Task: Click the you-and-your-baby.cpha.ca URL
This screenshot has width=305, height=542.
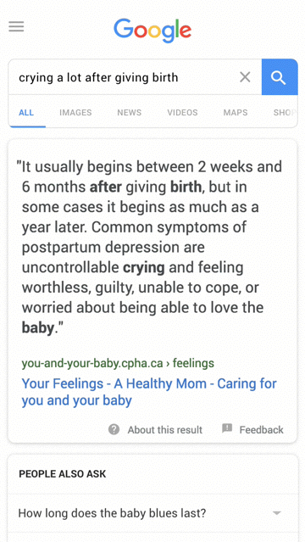Action: coord(118,363)
